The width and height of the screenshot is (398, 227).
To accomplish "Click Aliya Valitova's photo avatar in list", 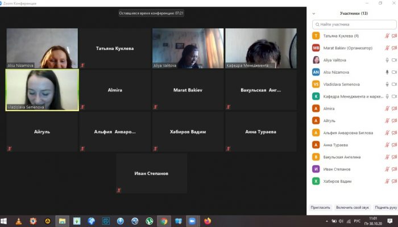I will point(316,60).
